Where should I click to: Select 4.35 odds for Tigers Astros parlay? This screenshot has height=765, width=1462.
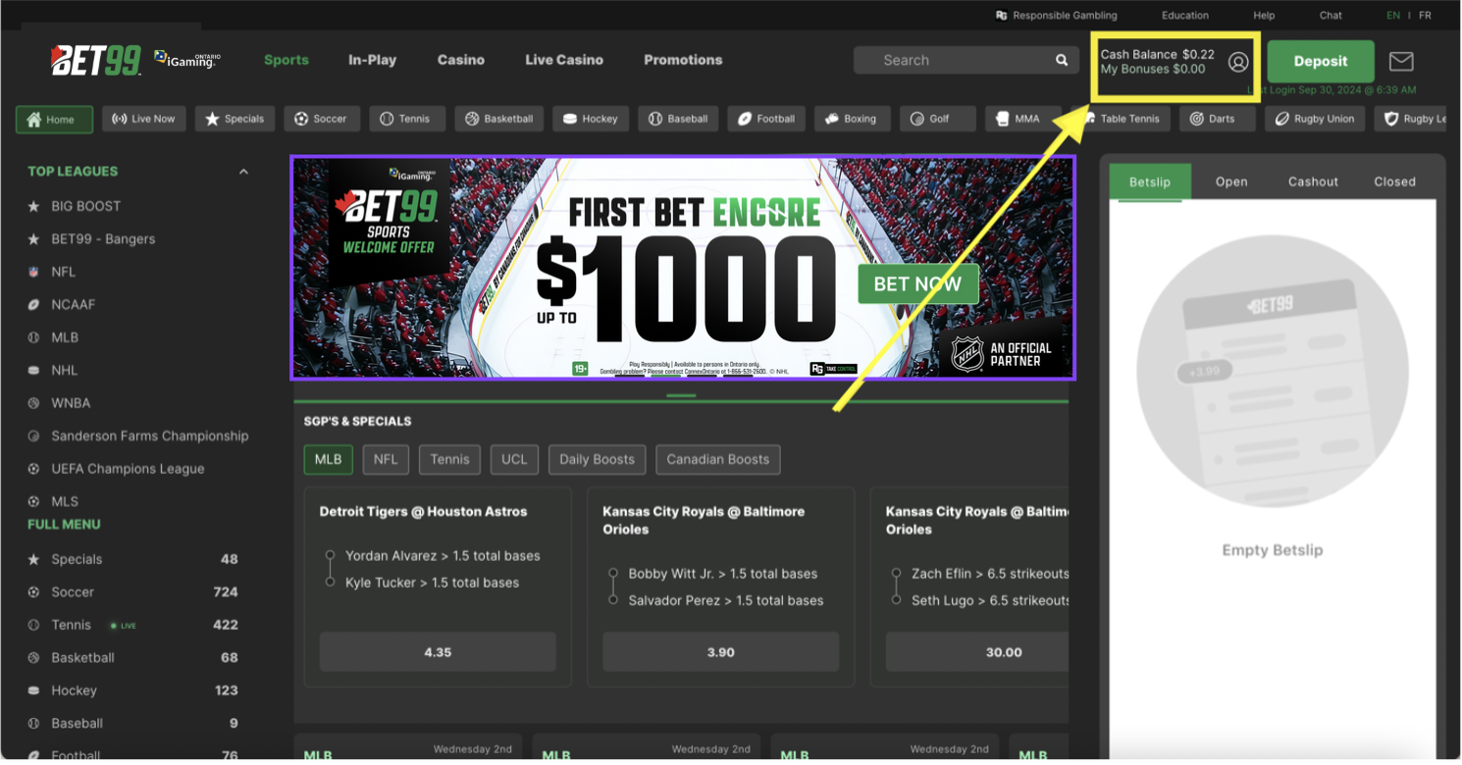click(438, 652)
